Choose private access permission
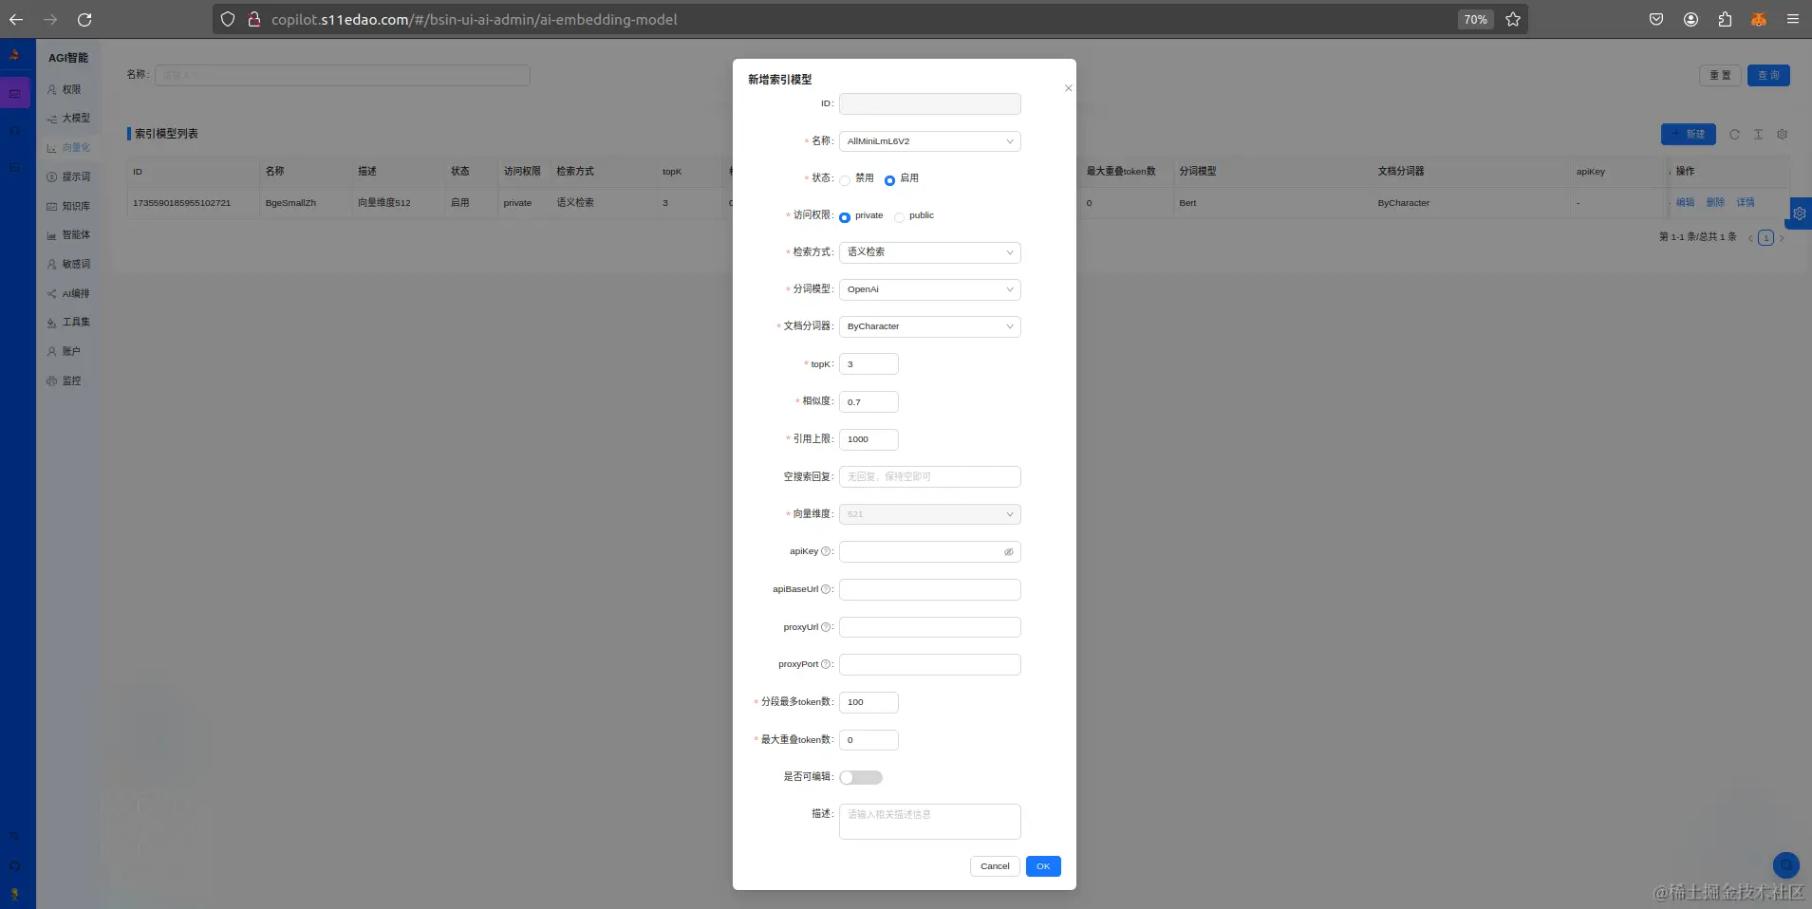 click(845, 217)
